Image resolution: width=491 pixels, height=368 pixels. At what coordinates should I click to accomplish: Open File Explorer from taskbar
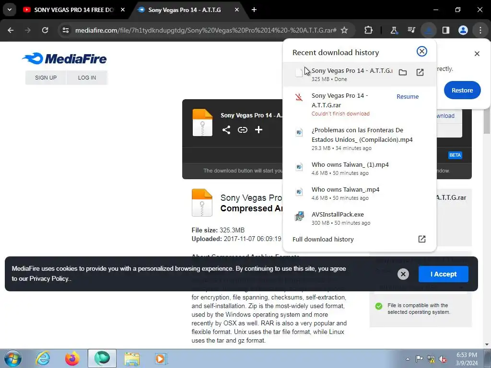tap(132, 358)
